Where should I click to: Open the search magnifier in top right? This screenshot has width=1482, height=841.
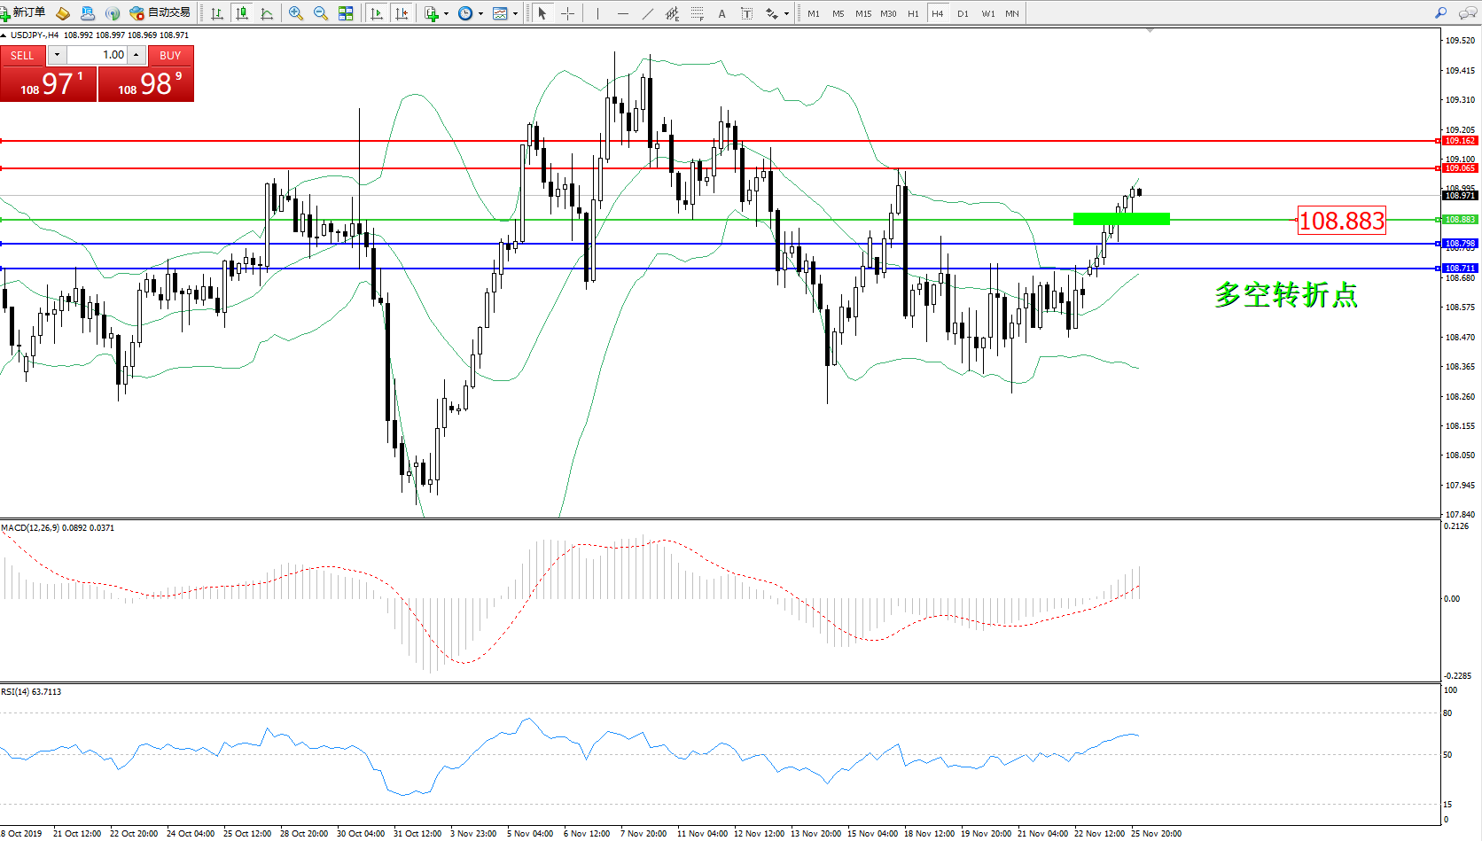pos(1440,13)
